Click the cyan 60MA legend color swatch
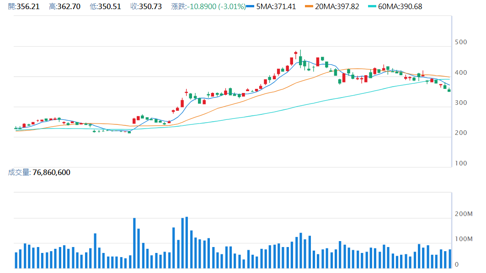The height and width of the screenshot is (273, 486). (x=372, y=6)
